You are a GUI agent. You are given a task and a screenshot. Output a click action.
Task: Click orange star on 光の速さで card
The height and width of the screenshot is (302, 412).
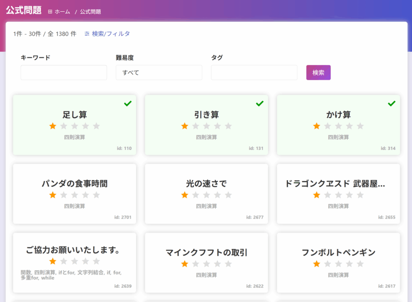(185, 195)
